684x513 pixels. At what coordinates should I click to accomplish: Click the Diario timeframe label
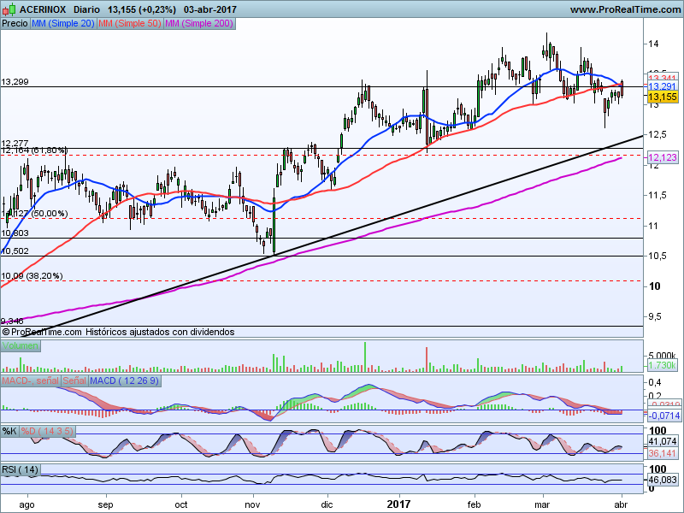pos(86,9)
